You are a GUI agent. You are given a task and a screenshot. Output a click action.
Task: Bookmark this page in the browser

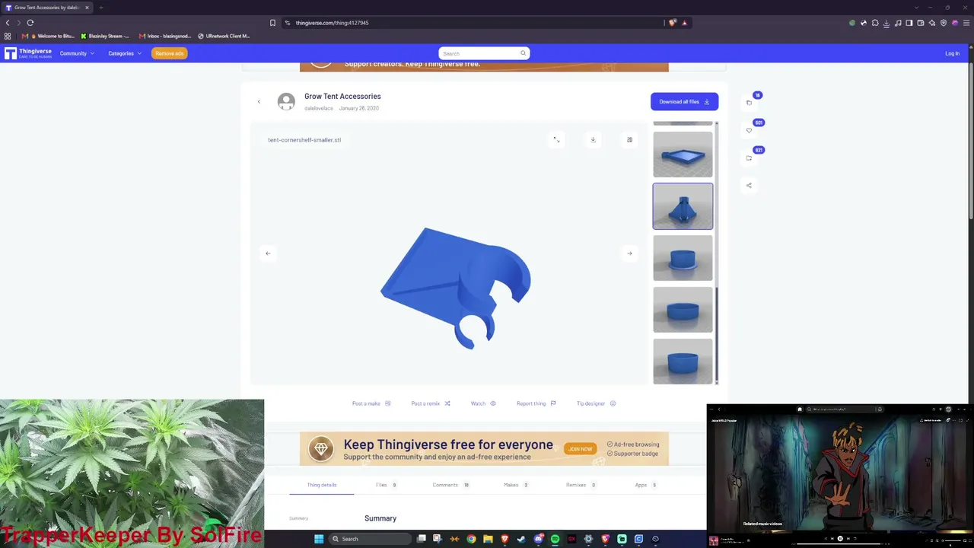(x=273, y=23)
